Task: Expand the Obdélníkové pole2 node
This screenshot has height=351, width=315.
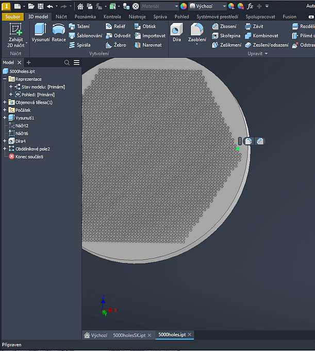Action: pos(5,149)
